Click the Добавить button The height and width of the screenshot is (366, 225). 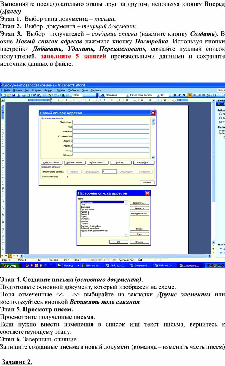point(139,203)
